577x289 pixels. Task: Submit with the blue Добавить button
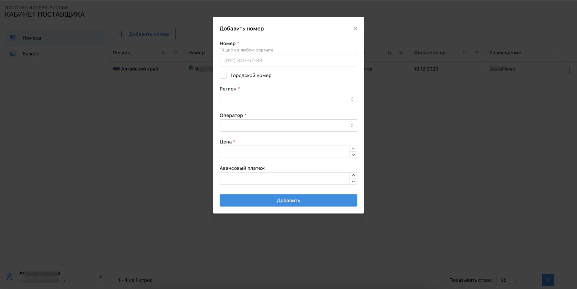[288, 201]
